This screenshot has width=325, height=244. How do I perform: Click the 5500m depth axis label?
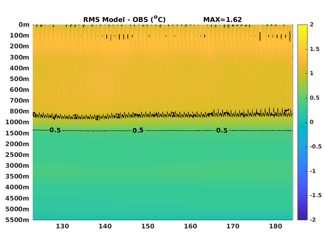(x=17, y=220)
